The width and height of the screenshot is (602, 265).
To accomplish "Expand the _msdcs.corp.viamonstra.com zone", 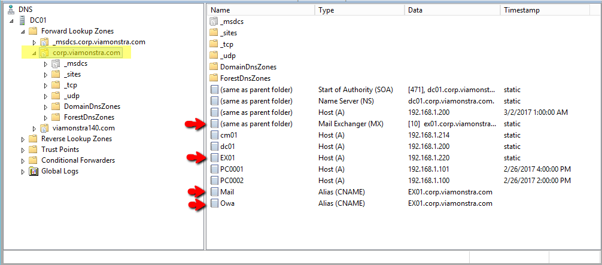I will pos(34,42).
